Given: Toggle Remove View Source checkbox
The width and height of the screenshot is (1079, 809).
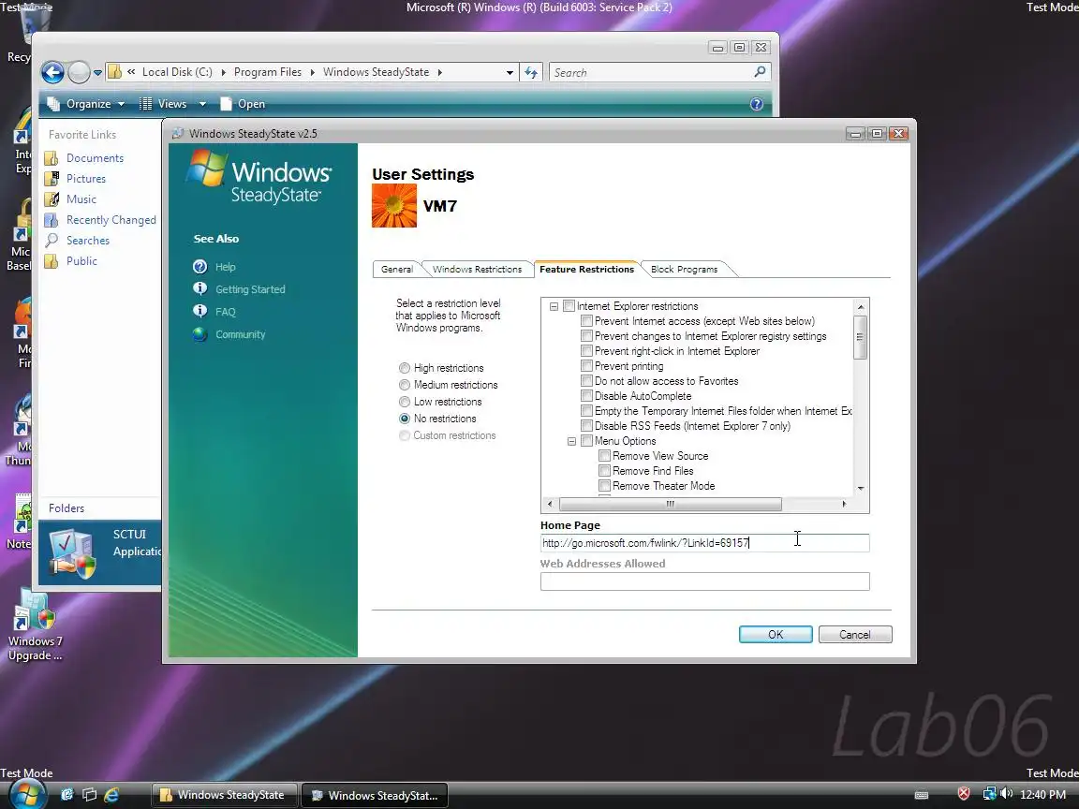Looking at the screenshot, I should tap(605, 456).
